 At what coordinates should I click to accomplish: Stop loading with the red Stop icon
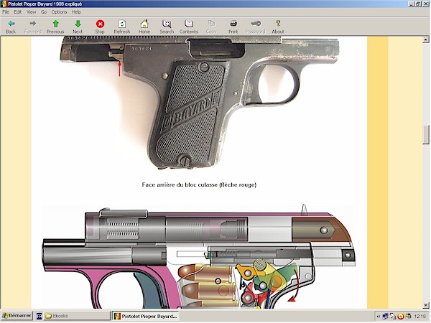[100, 27]
